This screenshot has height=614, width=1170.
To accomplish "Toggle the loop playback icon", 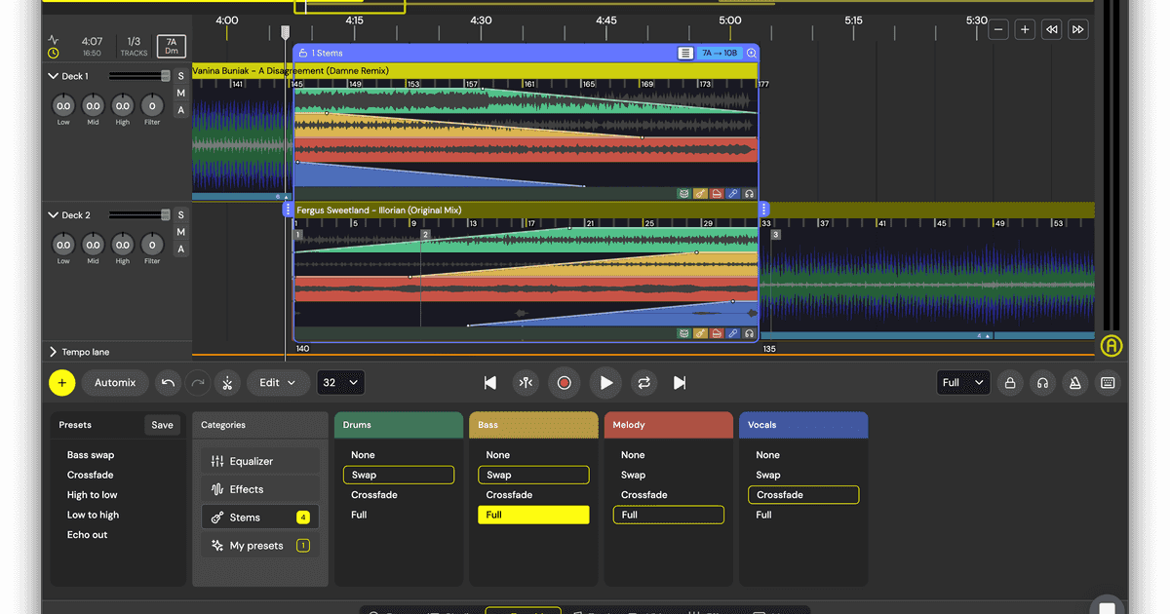I will pyautogui.click(x=643, y=383).
